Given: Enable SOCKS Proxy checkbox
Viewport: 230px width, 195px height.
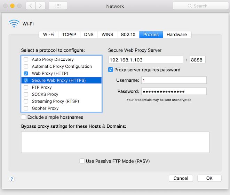Looking at the screenshot, I should click(26, 94).
